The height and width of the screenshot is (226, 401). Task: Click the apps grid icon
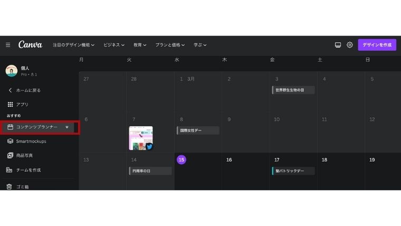point(10,105)
